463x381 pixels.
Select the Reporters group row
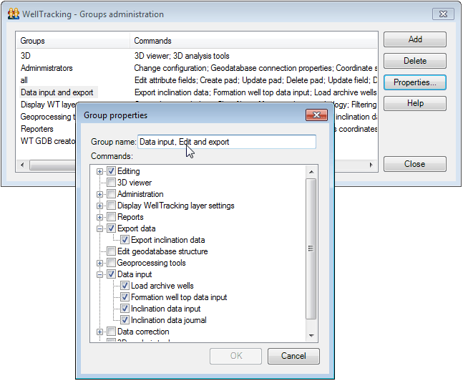tap(37, 129)
